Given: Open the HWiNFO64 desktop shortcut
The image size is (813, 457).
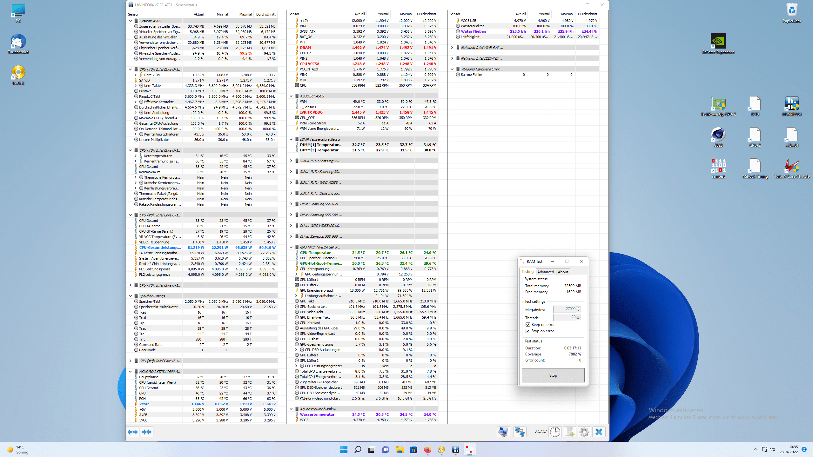Looking at the screenshot, I should [x=792, y=106].
